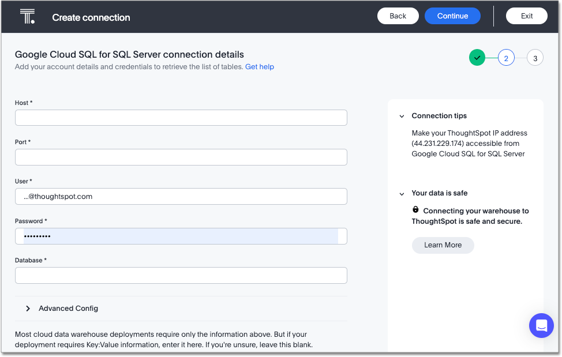The height and width of the screenshot is (357, 562).
Task: Open the chat support bubble
Action: [x=541, y=326]
